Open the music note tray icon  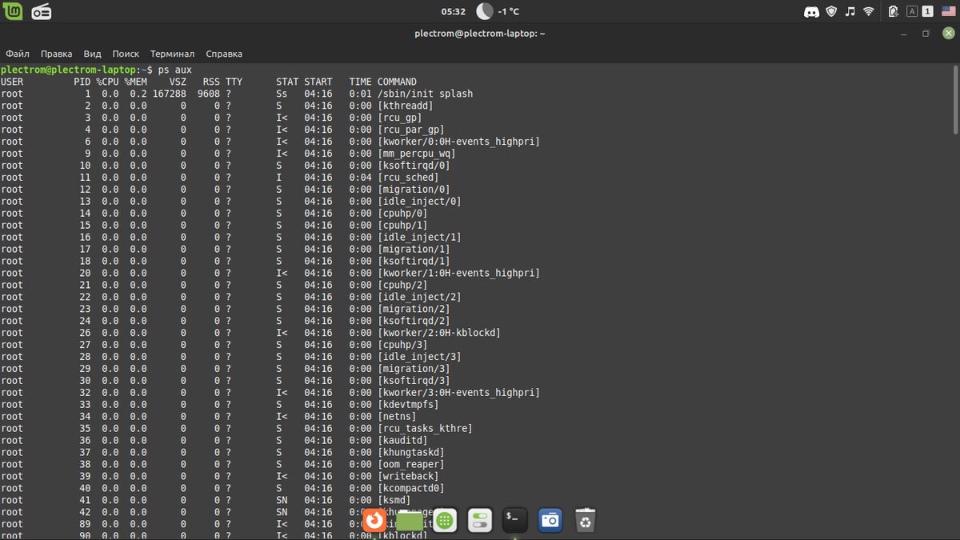pos(850,11)
